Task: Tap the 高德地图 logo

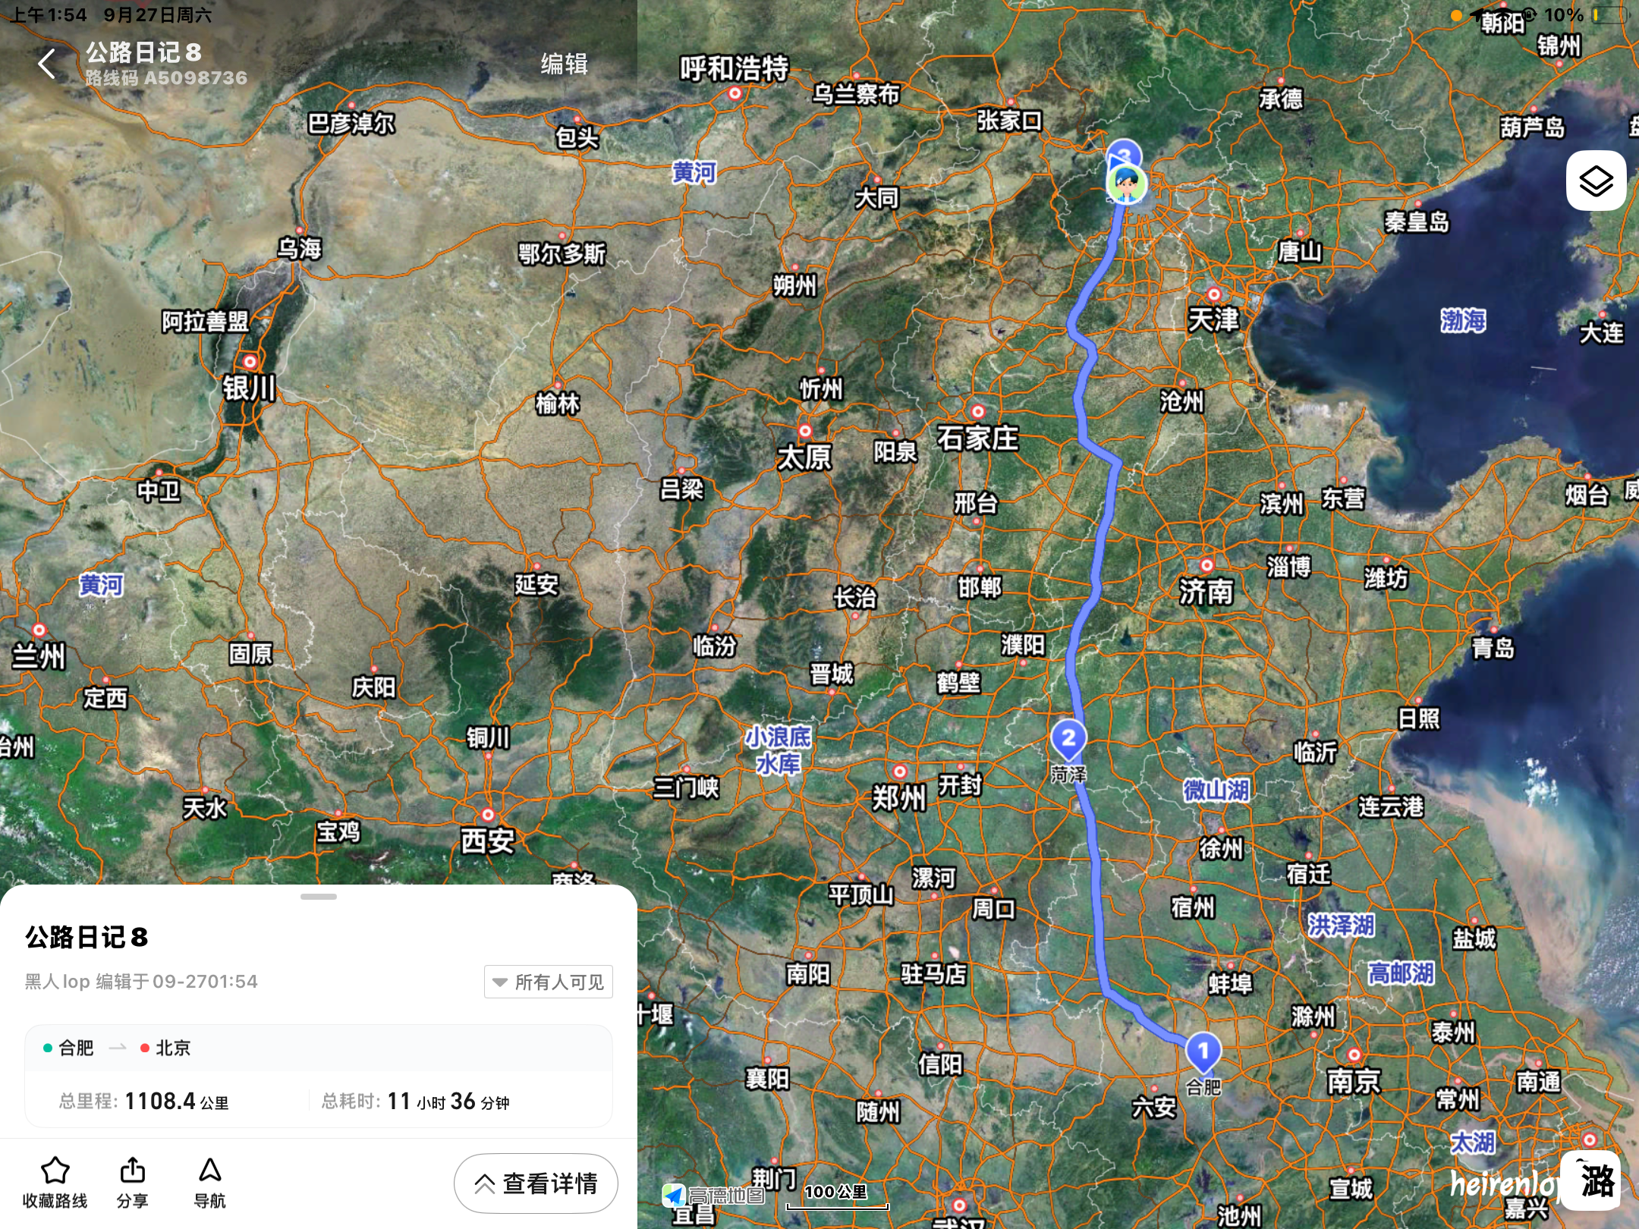Action: 713,1196
